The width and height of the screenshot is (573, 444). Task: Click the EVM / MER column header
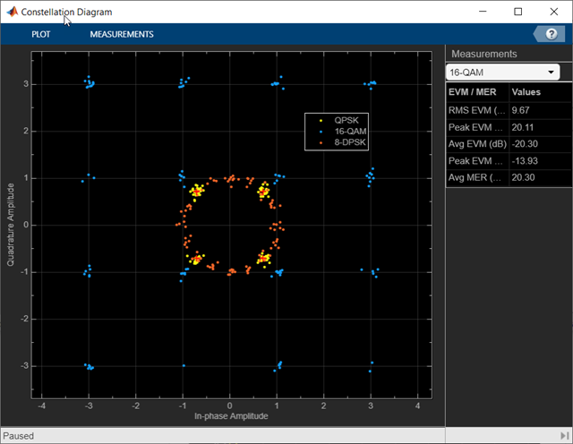[476, 91]
